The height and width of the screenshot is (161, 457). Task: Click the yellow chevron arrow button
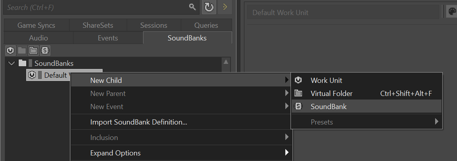[x=225, y=7]
